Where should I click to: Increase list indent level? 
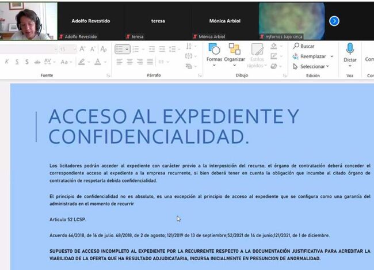(162, 49)
